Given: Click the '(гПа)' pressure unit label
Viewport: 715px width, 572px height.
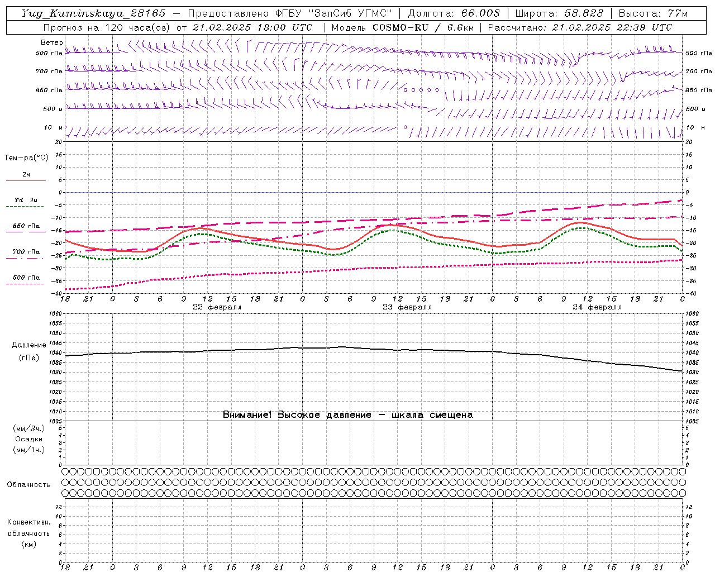Looking at the screenshot, I should tap(28, 357).
